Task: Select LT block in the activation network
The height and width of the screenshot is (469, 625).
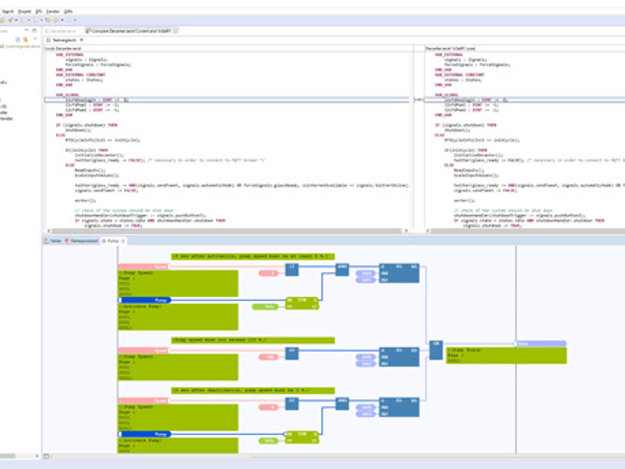Action: pos(292,270)
